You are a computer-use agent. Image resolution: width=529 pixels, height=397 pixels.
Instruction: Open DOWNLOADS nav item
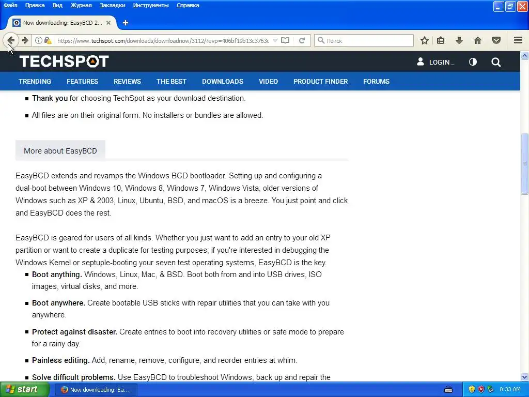pyautogui.click(x=223, y=81)
